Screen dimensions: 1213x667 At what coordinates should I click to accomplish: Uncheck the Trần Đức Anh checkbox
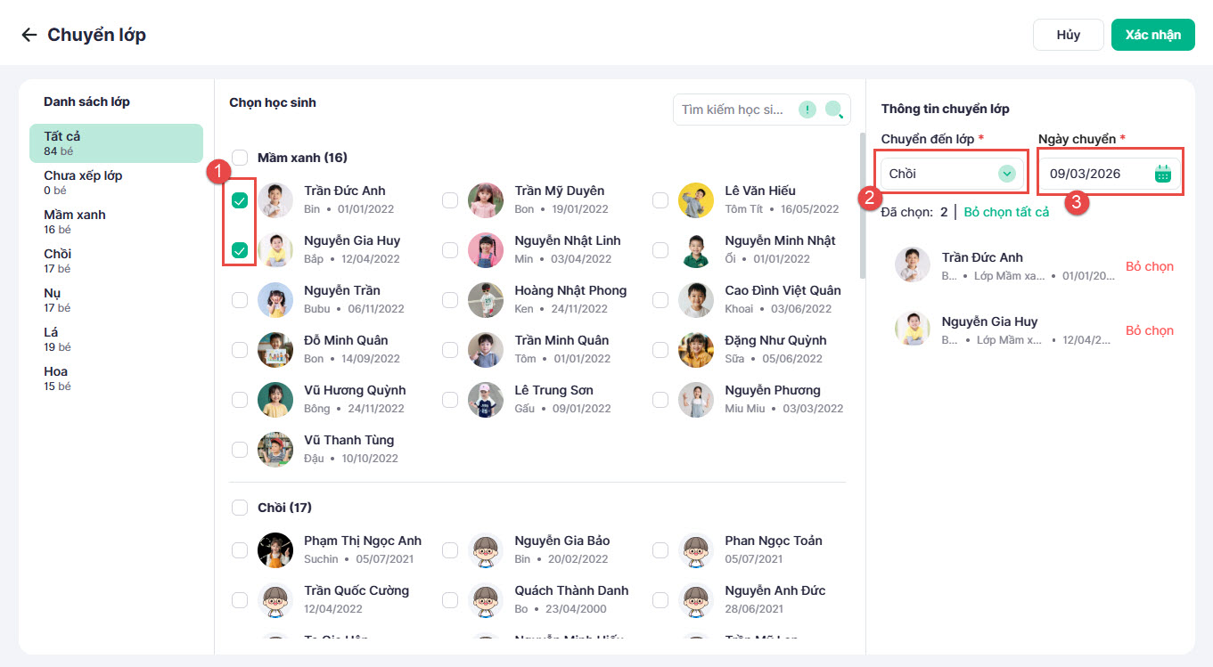[x=240, y=201]
